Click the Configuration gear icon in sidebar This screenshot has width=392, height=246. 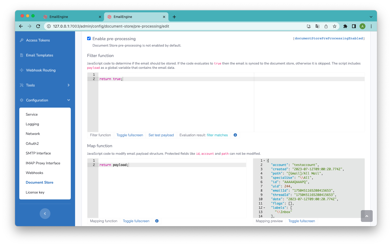click(21, 100)
